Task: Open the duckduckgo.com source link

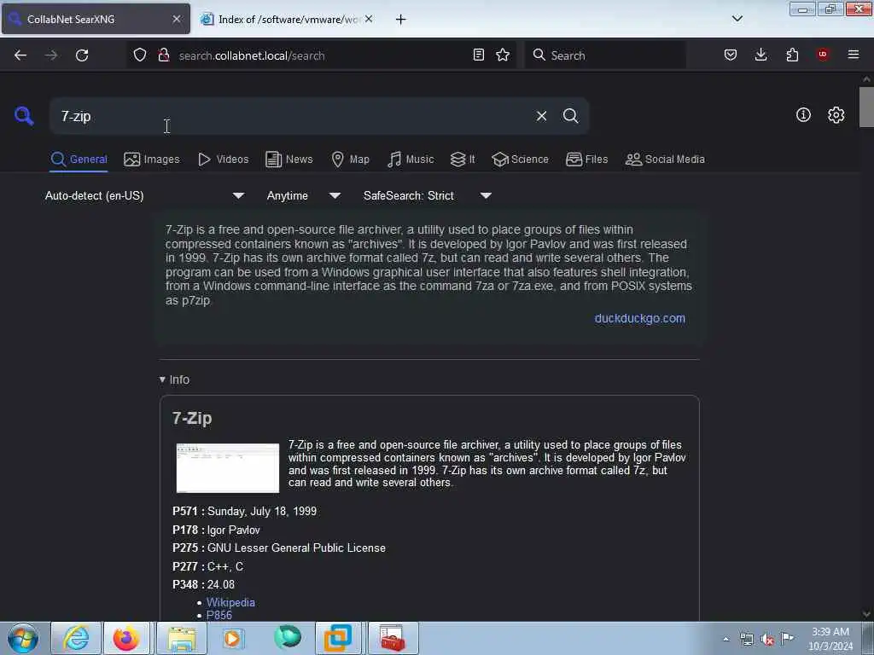Action: [640, 318]
